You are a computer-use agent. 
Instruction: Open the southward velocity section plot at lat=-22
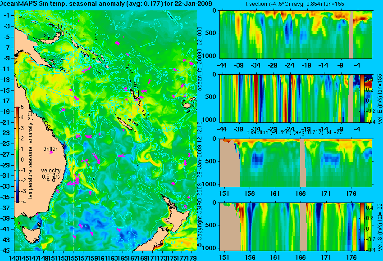290,227
